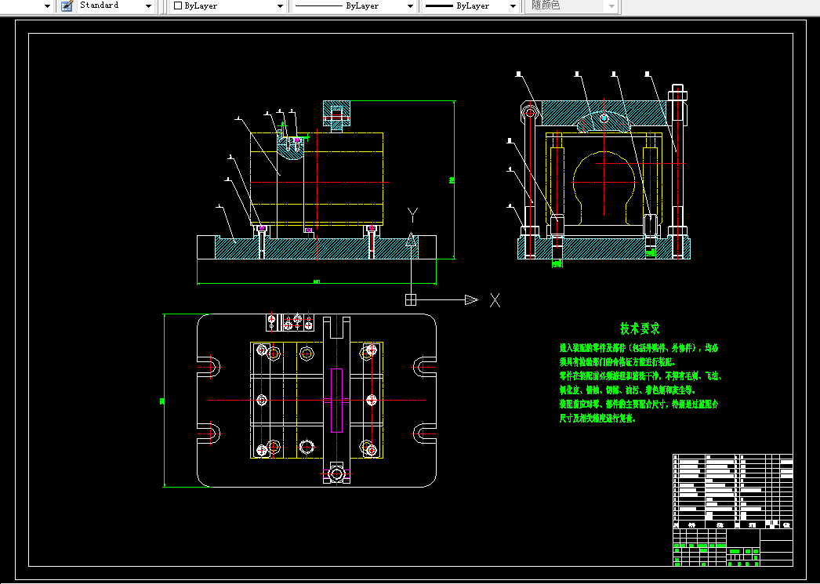Click the text style manager icon
Screen dimensions: 820x584
(67, 5)
